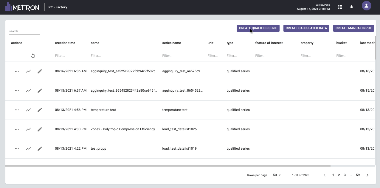Viewport: 380px width, 188px height.
Task: Focus the search input field
Action: (x=24, y=31)
